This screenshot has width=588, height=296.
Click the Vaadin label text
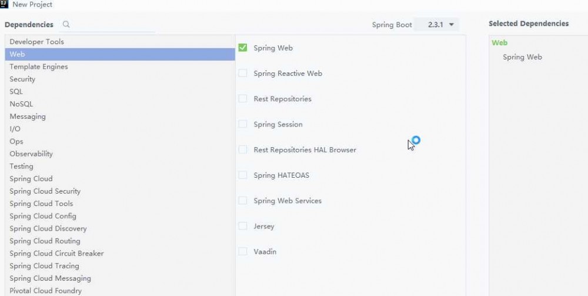[265, 252]
